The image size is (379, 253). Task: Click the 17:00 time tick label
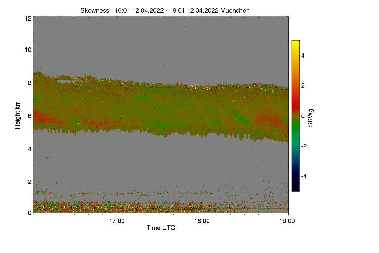(117, 221)
